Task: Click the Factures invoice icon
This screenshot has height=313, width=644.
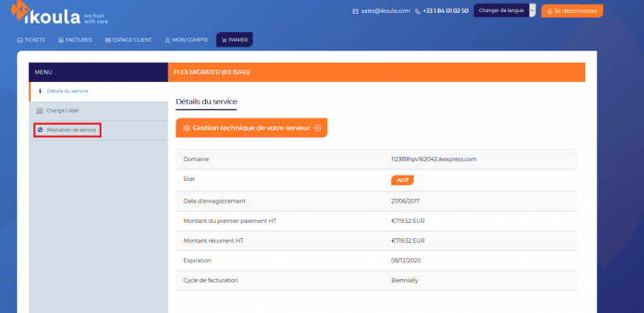Action: click(x=61, y=40)
